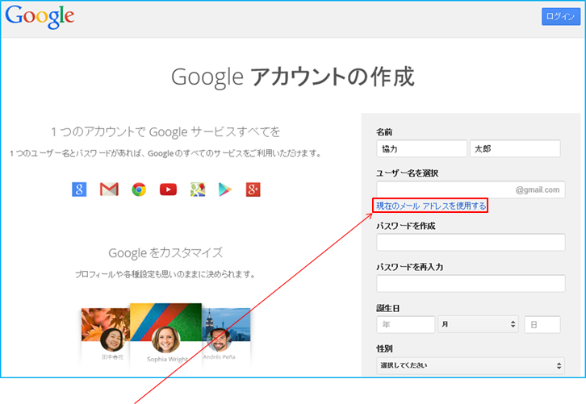Focus the username @gmail.com input field
This screenshot has height=404, width=586.
click(x=444, y=190)
